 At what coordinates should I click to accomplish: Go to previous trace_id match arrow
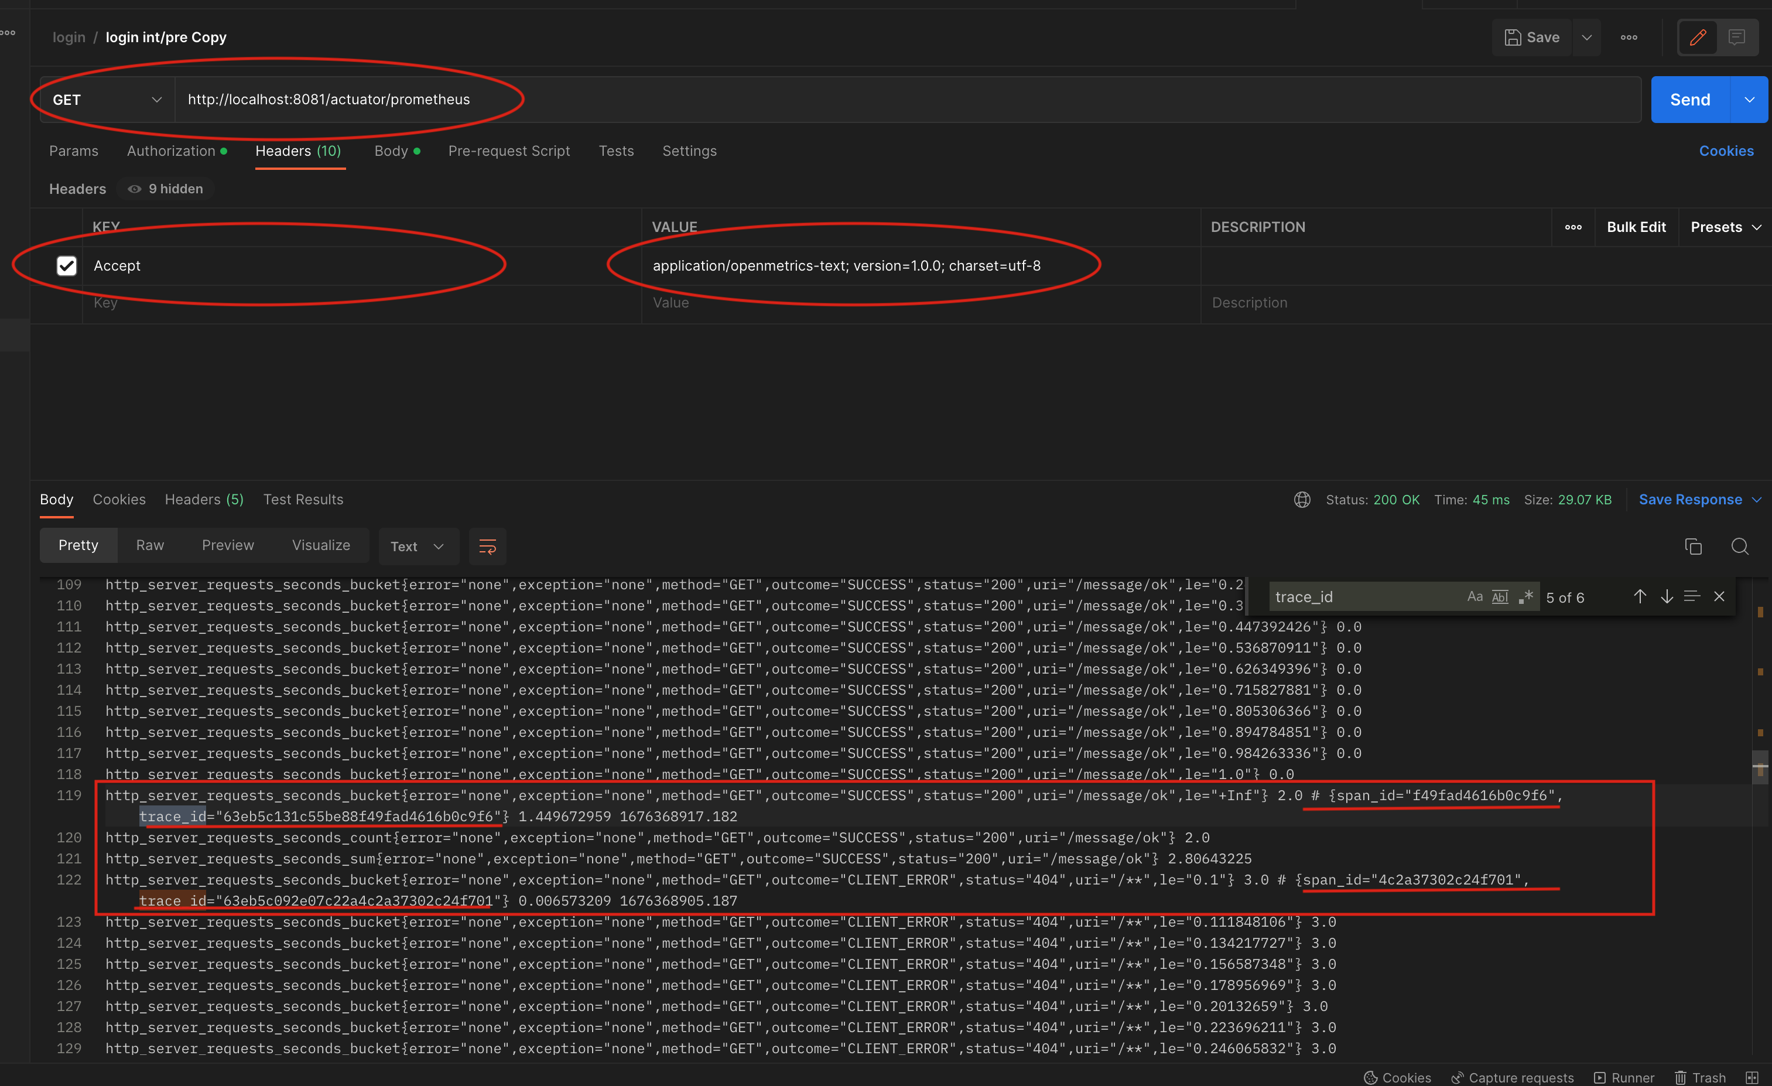click(1640, 596)
